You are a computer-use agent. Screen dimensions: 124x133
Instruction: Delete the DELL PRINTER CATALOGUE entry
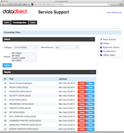coord(82,117)
